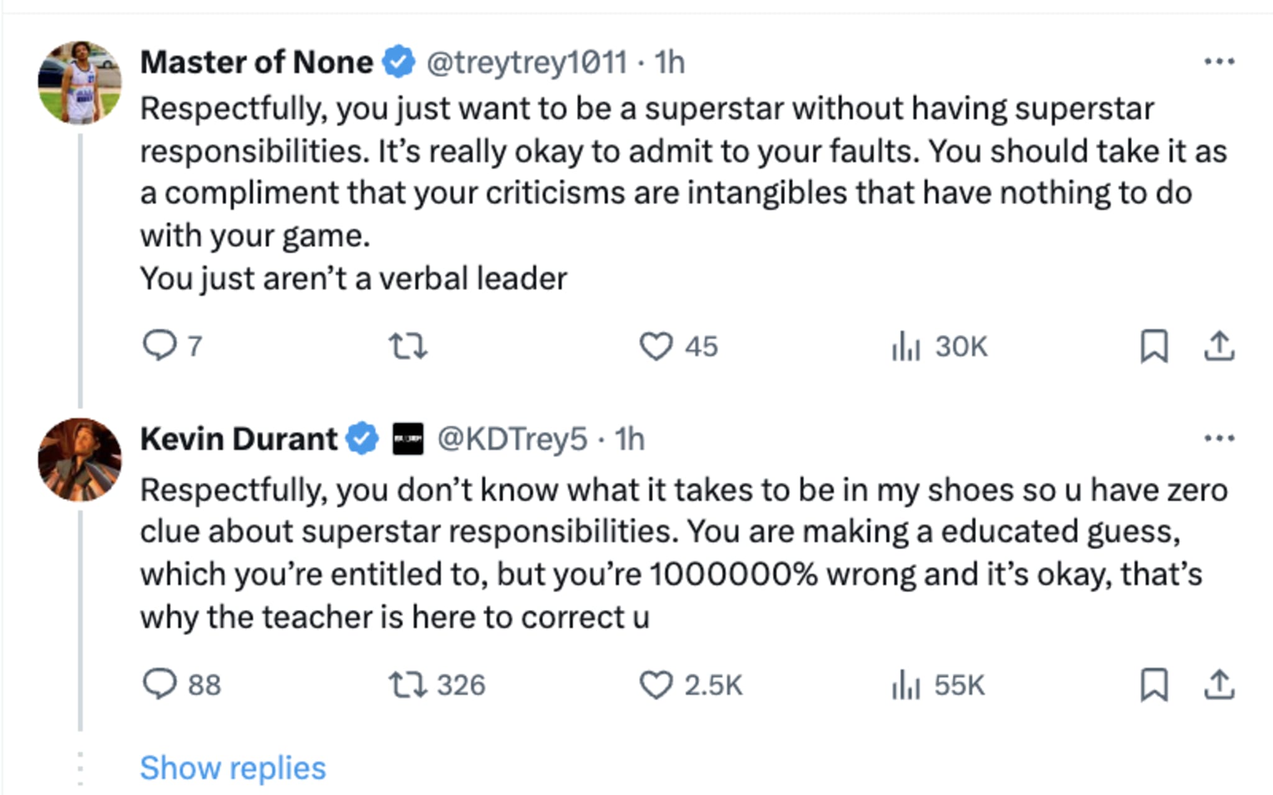Open Kevin Durant's profile avatar
The width and height of the screenshot is (1273, 795).
tap(80, 460)
